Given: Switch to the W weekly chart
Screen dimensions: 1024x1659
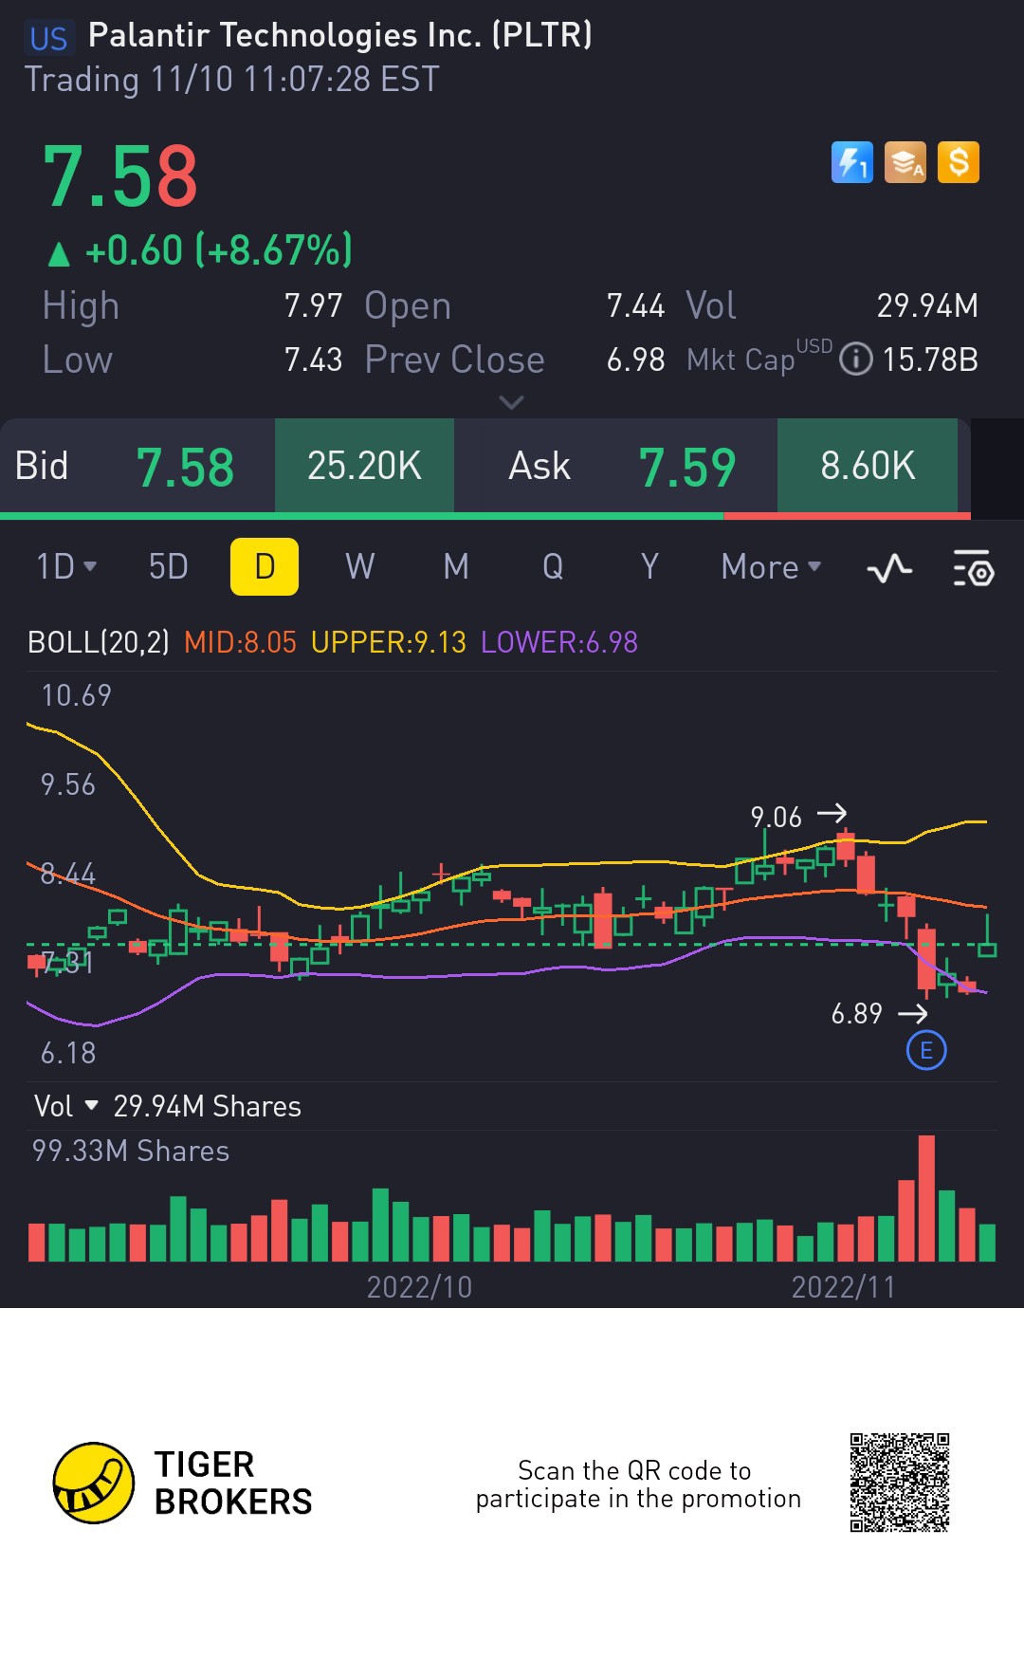Looking at the screenshot, I should pos(360,567).
